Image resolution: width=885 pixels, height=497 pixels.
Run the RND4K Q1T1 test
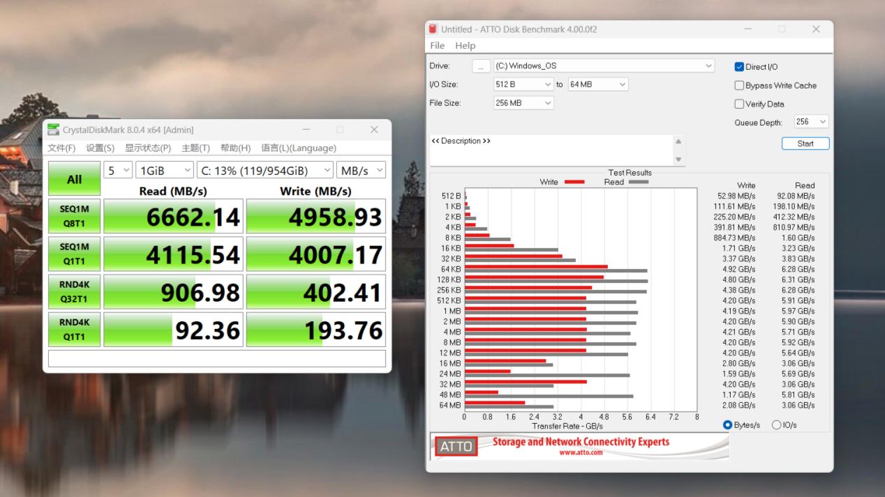(x=74, y=330)
